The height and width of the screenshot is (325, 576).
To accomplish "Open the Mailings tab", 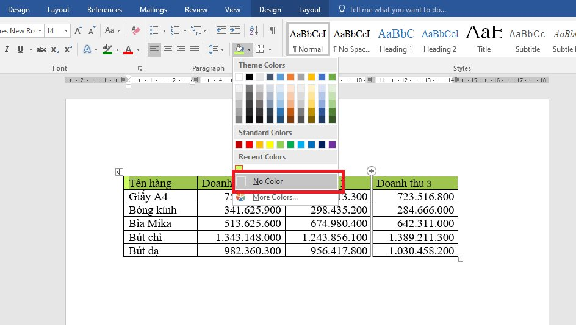I will point(153,10).
